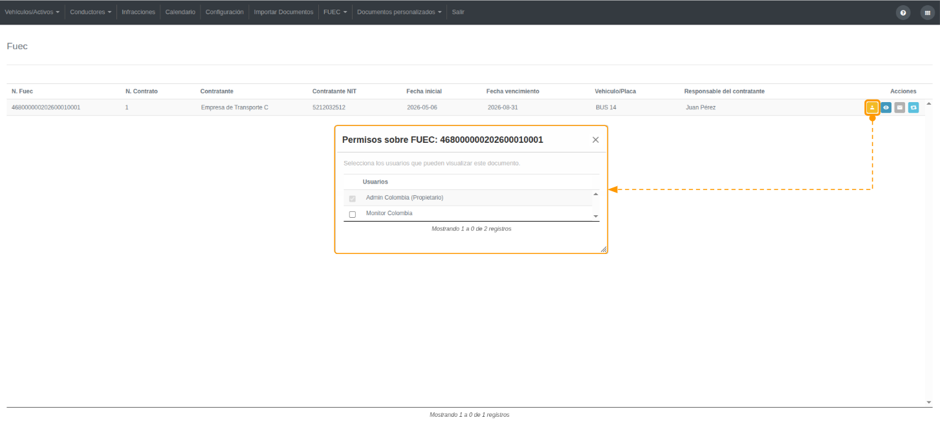Click the BUS 14 vehicle cell

point(606,107)
